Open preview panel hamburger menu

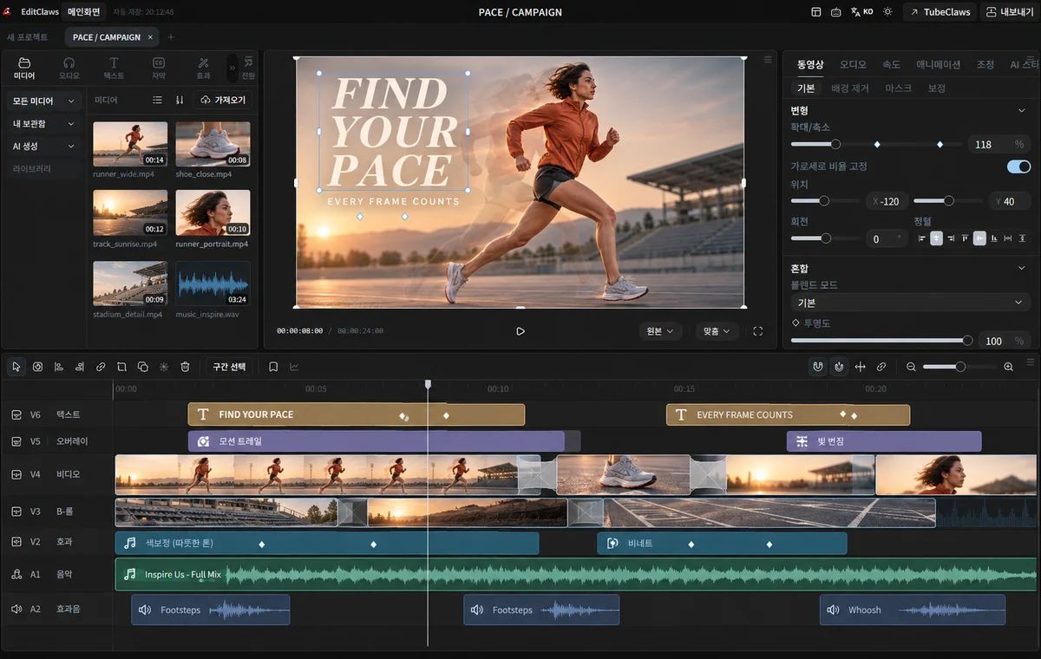click(768, 60)
